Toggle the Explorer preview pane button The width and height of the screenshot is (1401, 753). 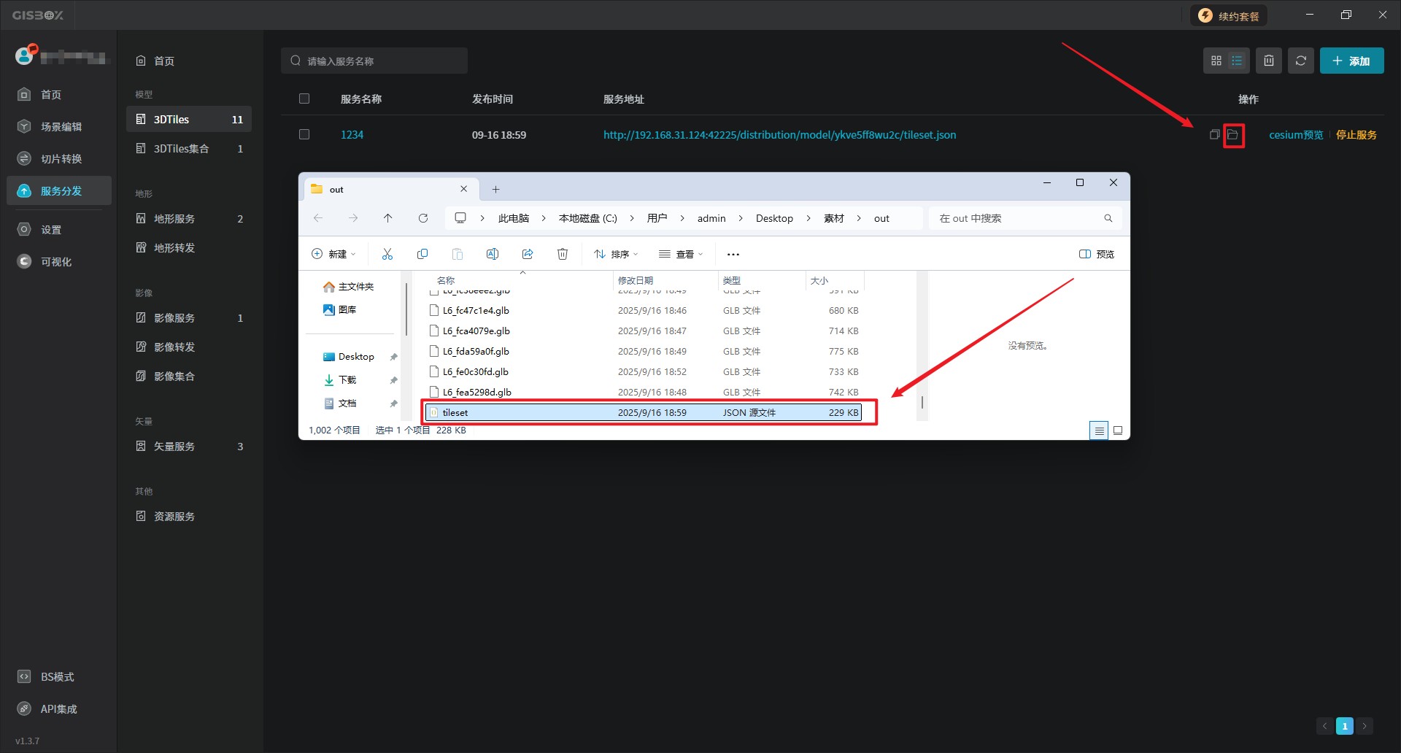(x=1097, y=254)
